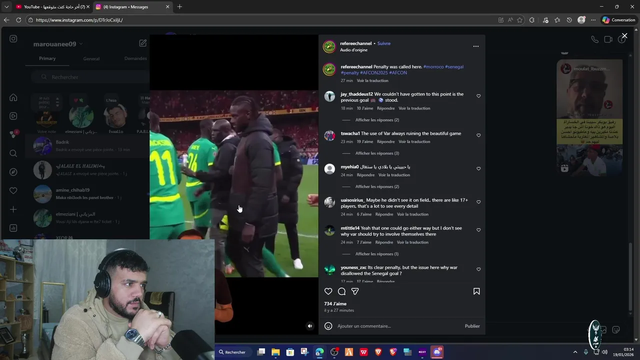Screen dimensions: 640x360
Task: Switch to Primary messages tab
Action: click(47, 58)
